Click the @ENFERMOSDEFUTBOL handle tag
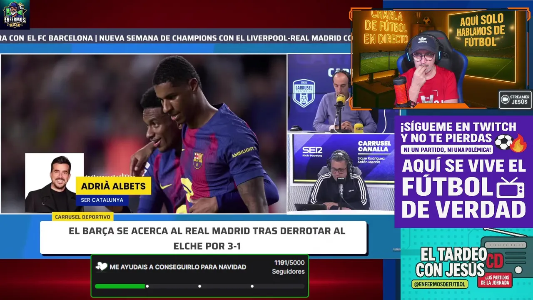This screenshot has height=300, width=533. [440, 284]
